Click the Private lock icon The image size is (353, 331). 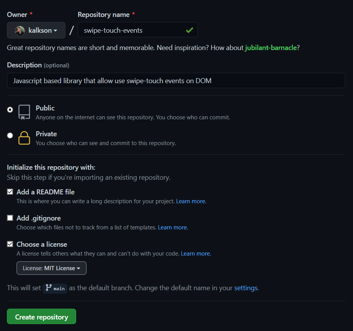click(x=24, y=138)
